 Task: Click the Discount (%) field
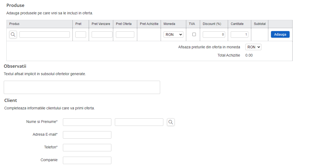214,35
